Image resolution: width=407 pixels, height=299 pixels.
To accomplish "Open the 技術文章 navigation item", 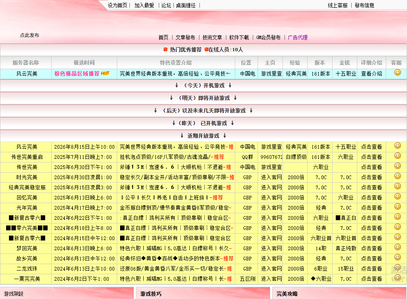I will 212,37.
